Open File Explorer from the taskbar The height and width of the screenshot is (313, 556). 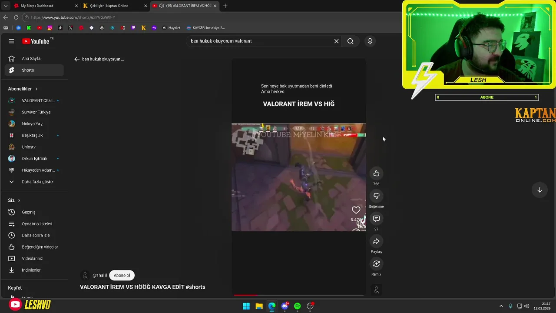(259, 306)
